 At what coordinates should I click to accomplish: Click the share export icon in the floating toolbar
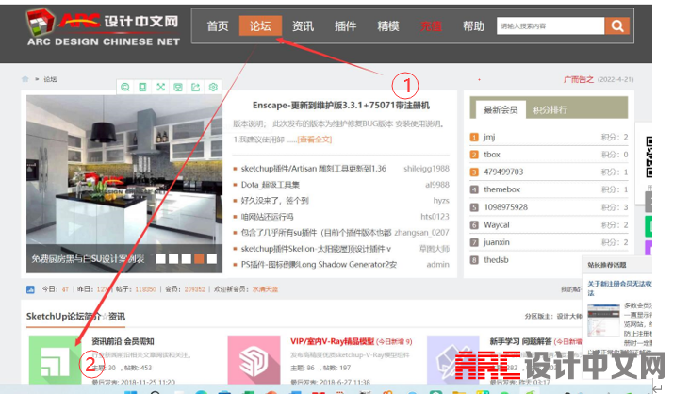tap(196, 87)
